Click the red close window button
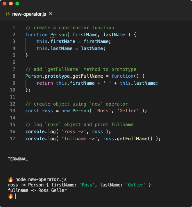192x207 pixels. (x=4, y=4)
